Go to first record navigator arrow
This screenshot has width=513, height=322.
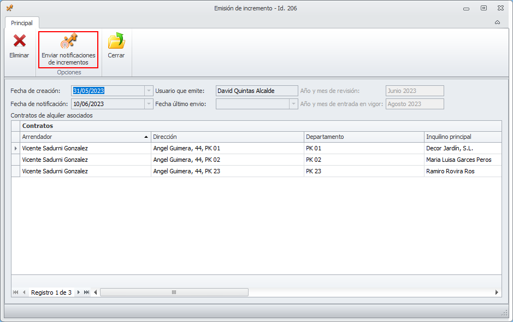pyautogui.click(x=15, y=292)
